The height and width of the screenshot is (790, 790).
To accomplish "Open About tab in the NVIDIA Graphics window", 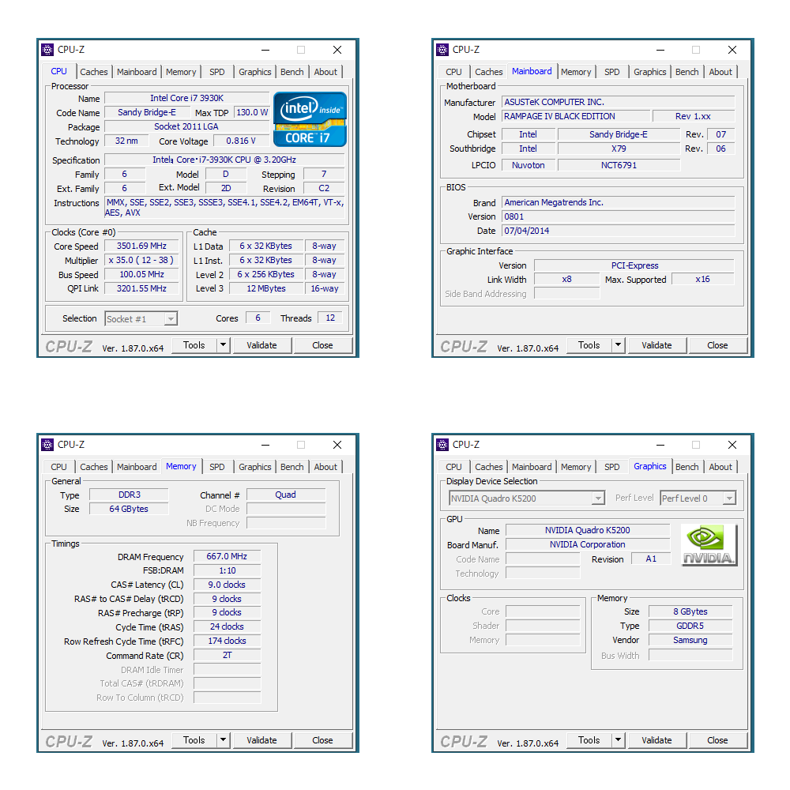I will click(x=720, y=467).
